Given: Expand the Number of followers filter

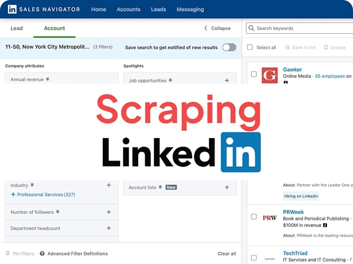Looking at the screenshot, I should coord(108,212).
